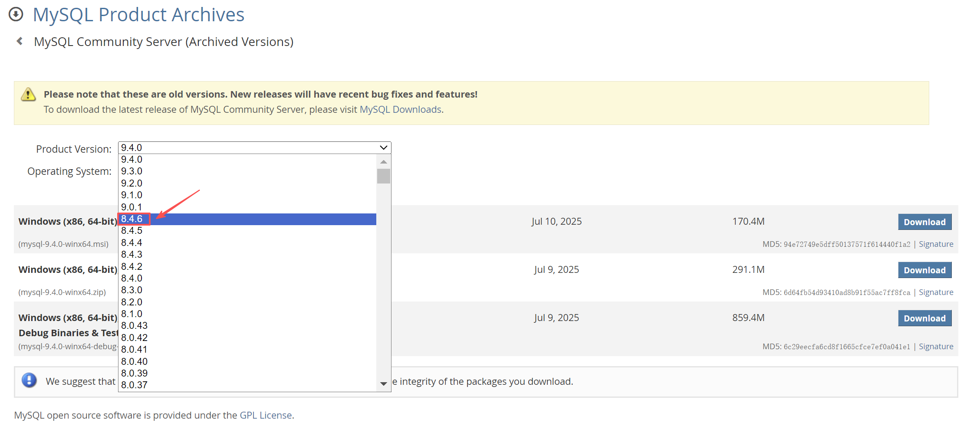Pick version 8.0.42 from the list

tap(247, 338)
